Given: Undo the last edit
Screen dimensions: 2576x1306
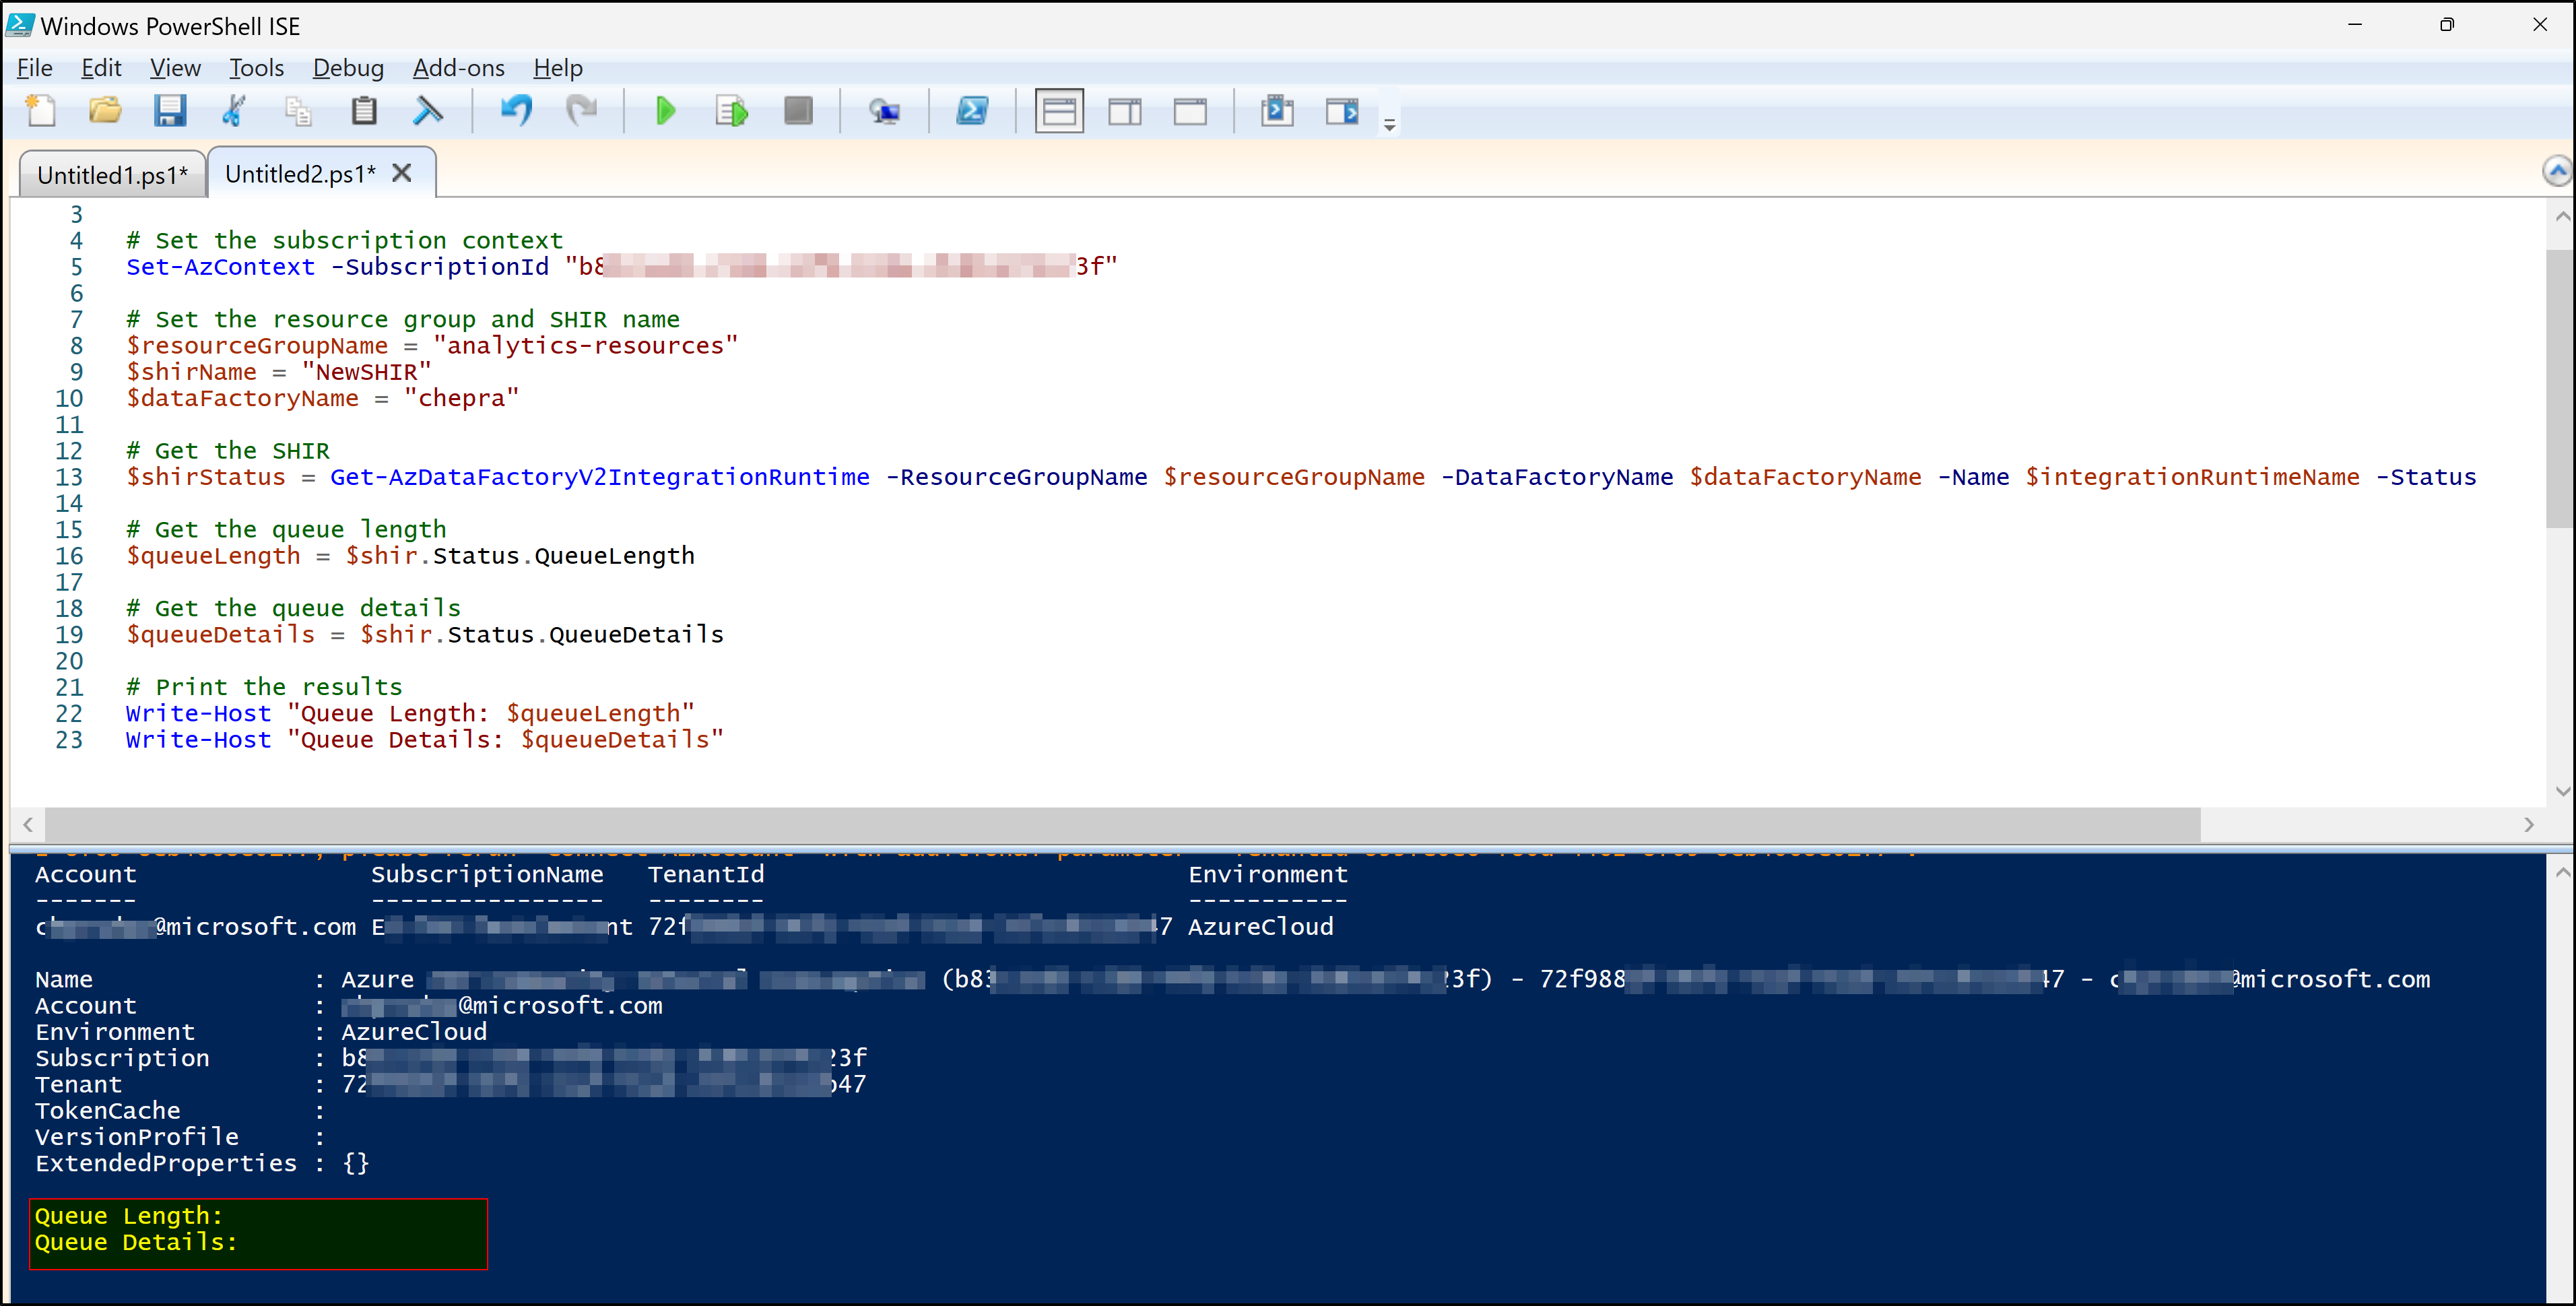Looking at the screenshot, I should tap(516, 110).
